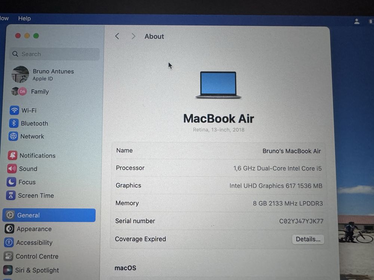Image resolution: width=374 pixels, height=280 pixels.
Task: Click the processor value 1,6 GHz Dual-Core
Action: [277, 168]
